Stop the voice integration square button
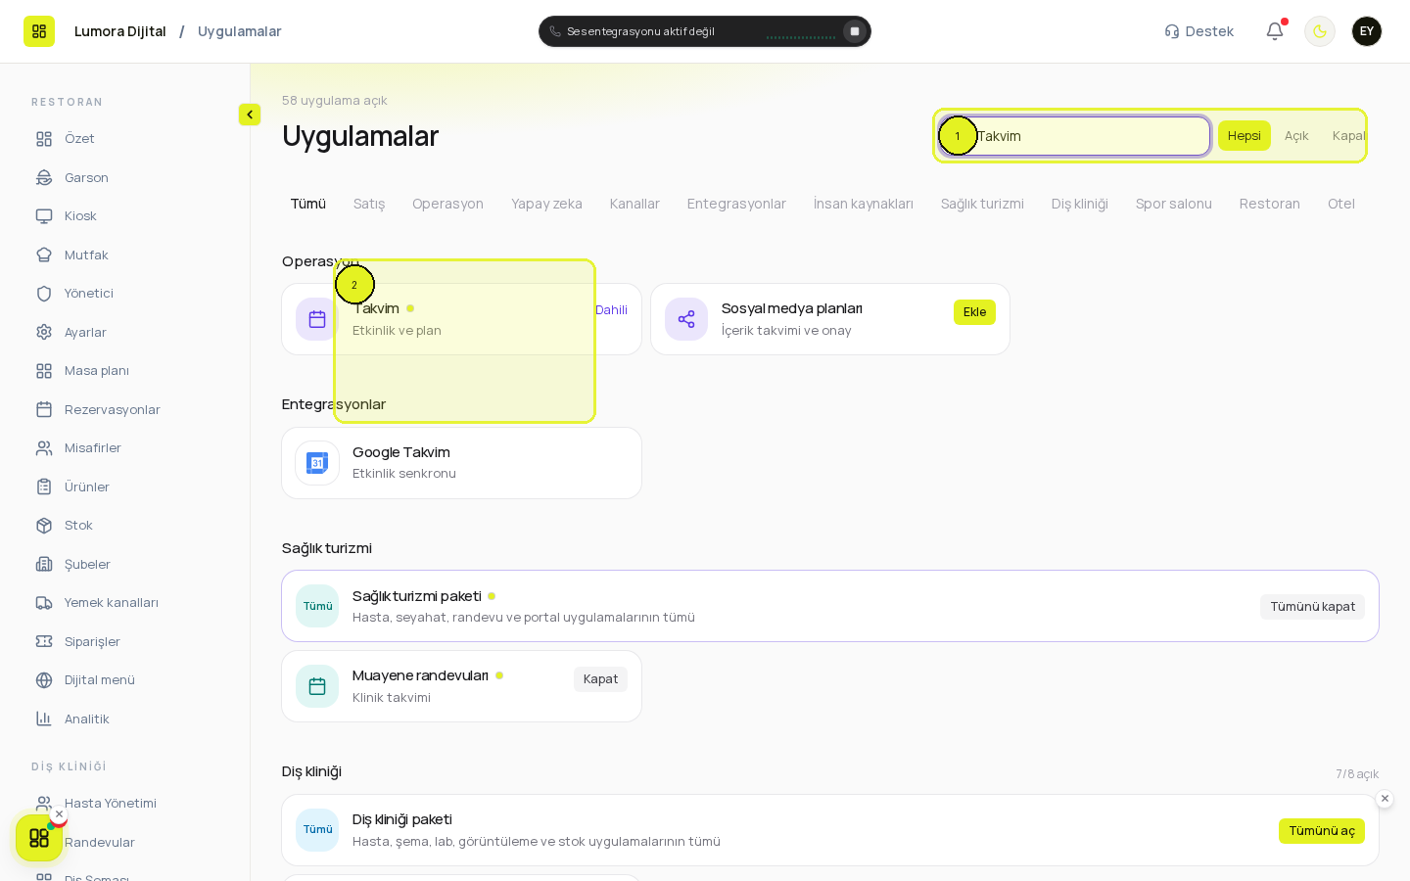The image size is (1410, 881). 855,31
